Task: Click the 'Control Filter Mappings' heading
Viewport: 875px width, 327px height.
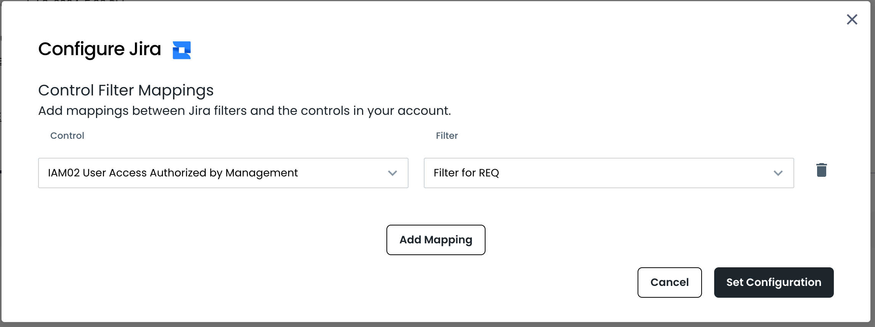Action: click(x=126, y=90)
